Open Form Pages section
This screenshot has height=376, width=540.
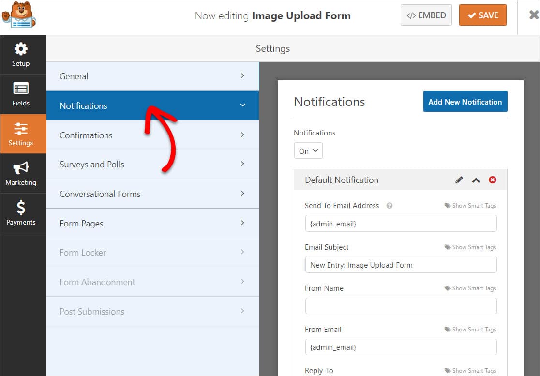pyautogui.click(x=152, y=223)
